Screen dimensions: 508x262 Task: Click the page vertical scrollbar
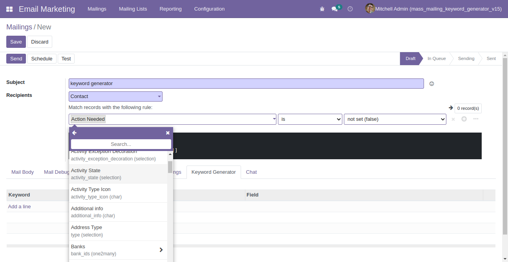(x=505, y=146)
